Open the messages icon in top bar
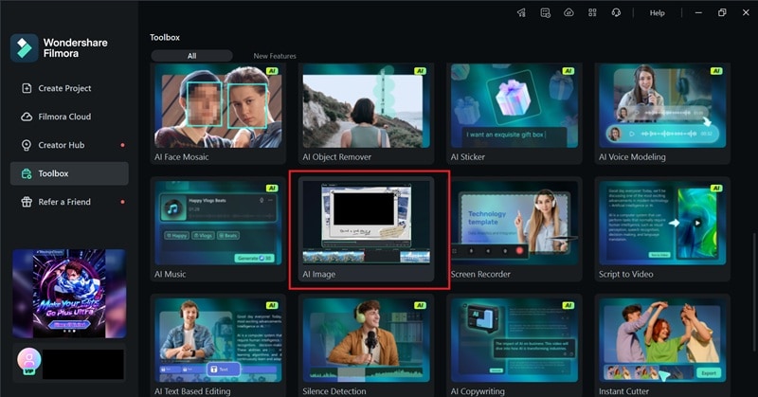 tap(546, 13)
